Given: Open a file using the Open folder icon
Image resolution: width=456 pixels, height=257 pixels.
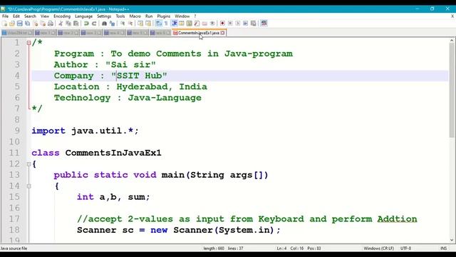Looking at the screenshot, I should click(x=12, y=24).
